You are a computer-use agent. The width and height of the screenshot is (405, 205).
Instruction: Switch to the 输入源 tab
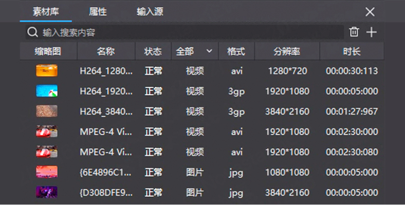150,12
